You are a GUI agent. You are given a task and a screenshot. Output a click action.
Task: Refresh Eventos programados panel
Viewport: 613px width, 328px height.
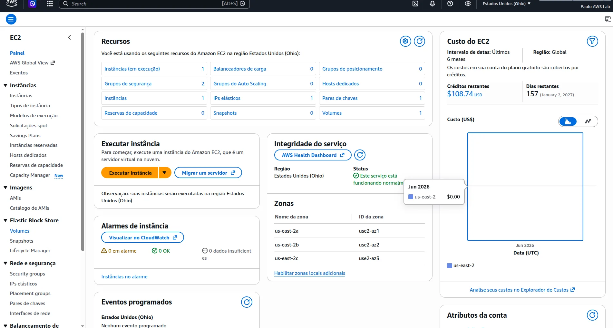[247, 302]
